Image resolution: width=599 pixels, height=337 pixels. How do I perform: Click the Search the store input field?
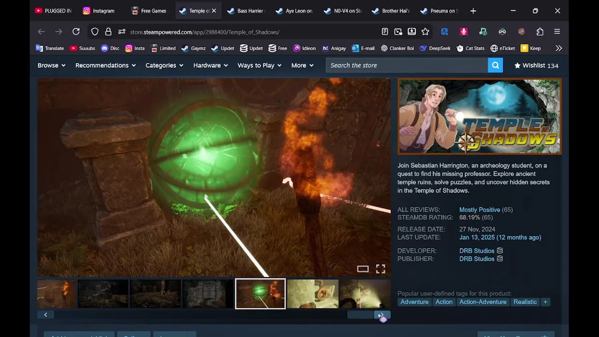coord(407,65)
